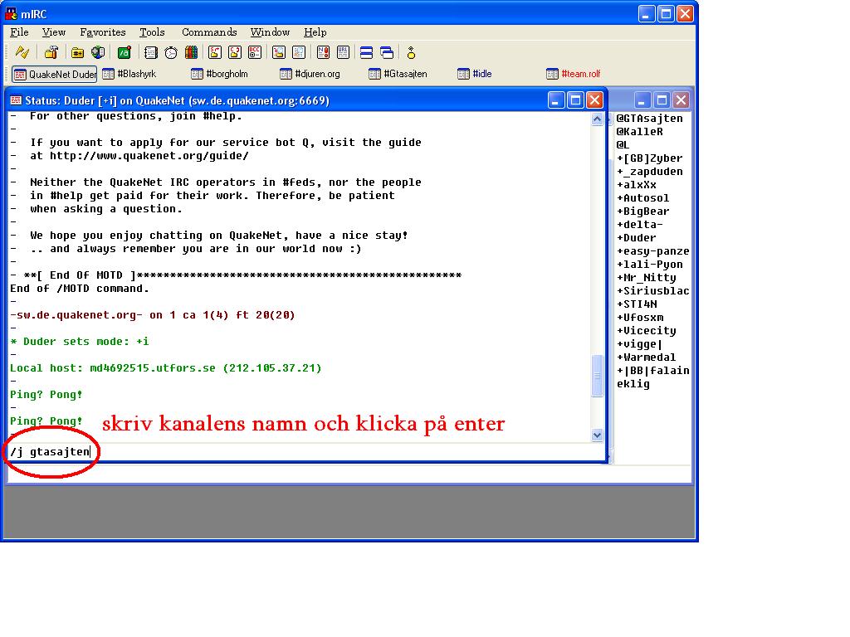Open DCC options toolbar icon
Screen dimensions: 850x637
pyautogui.click(x=255, y=52)
